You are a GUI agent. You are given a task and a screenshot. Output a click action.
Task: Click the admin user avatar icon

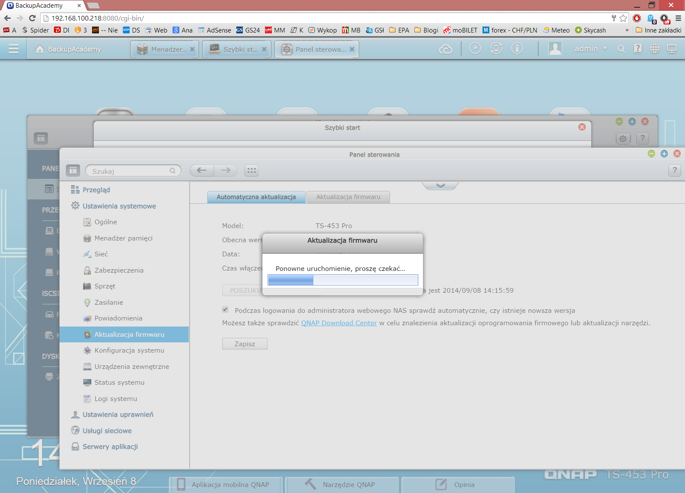point(555,48)
